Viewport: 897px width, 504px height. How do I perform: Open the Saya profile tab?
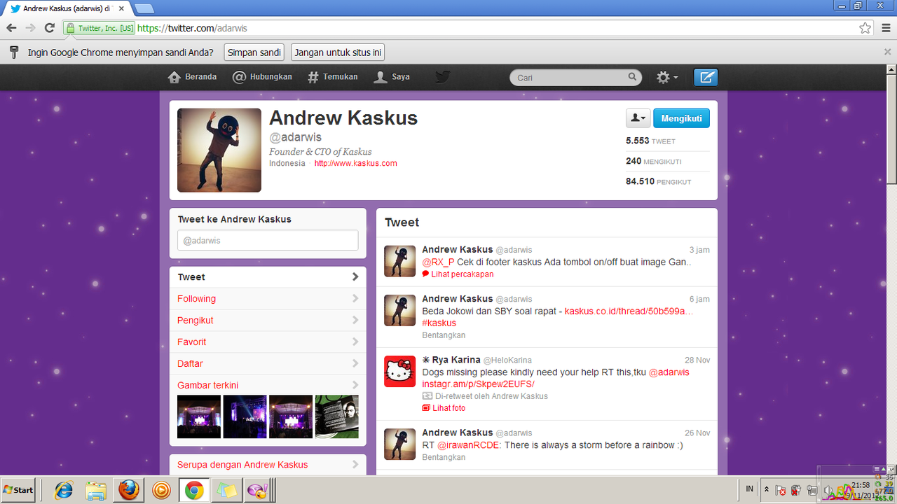(x=392, y=77)
